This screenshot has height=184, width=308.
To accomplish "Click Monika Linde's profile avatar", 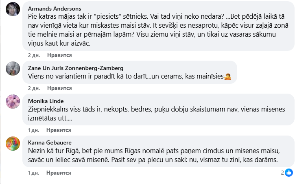I will (13, 101).
